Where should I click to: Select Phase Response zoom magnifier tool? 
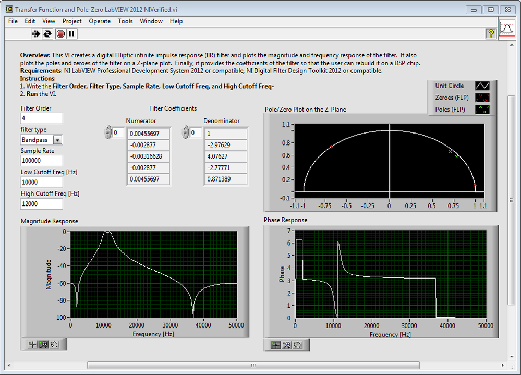[x=286, y=345]
